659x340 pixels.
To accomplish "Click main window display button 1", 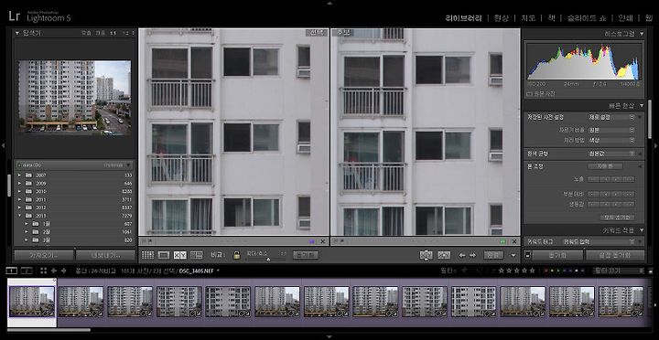I will tap(12, 271).
